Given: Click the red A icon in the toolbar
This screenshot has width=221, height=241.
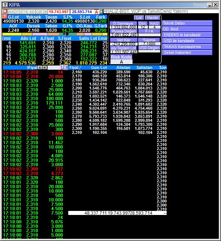Looking at the screenshot, I should (x=97, y=12).
